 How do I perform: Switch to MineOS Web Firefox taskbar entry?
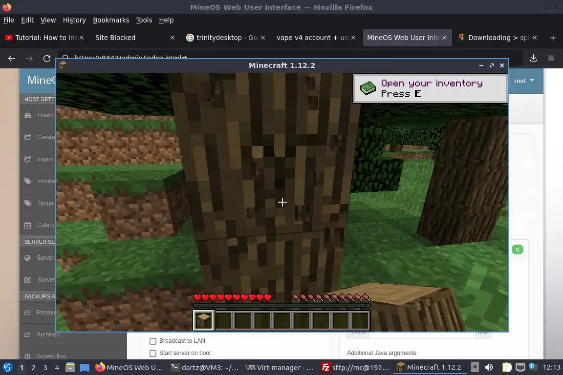click(x=129, y=368)
